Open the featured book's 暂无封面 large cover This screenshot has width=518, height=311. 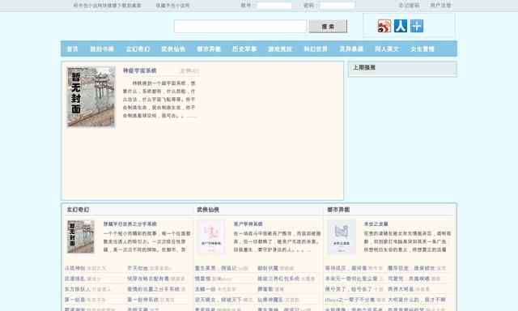91,97
